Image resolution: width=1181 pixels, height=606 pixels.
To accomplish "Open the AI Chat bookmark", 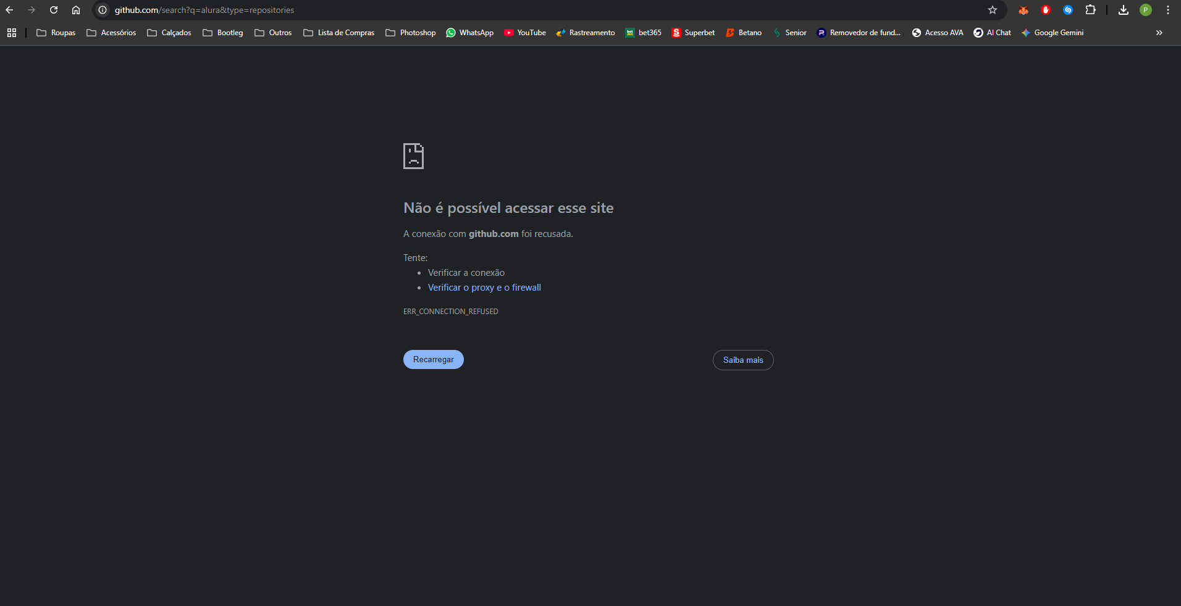I will pos(993,33).
